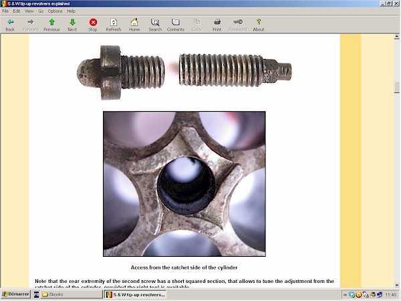The image size is (401, 301).
Task: Click the quick launch icon beside Démarrer
Action: point(36,294)
